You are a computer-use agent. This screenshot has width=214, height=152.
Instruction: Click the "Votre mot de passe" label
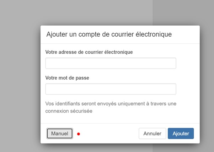pyautogui.click(x=67, y=78)
